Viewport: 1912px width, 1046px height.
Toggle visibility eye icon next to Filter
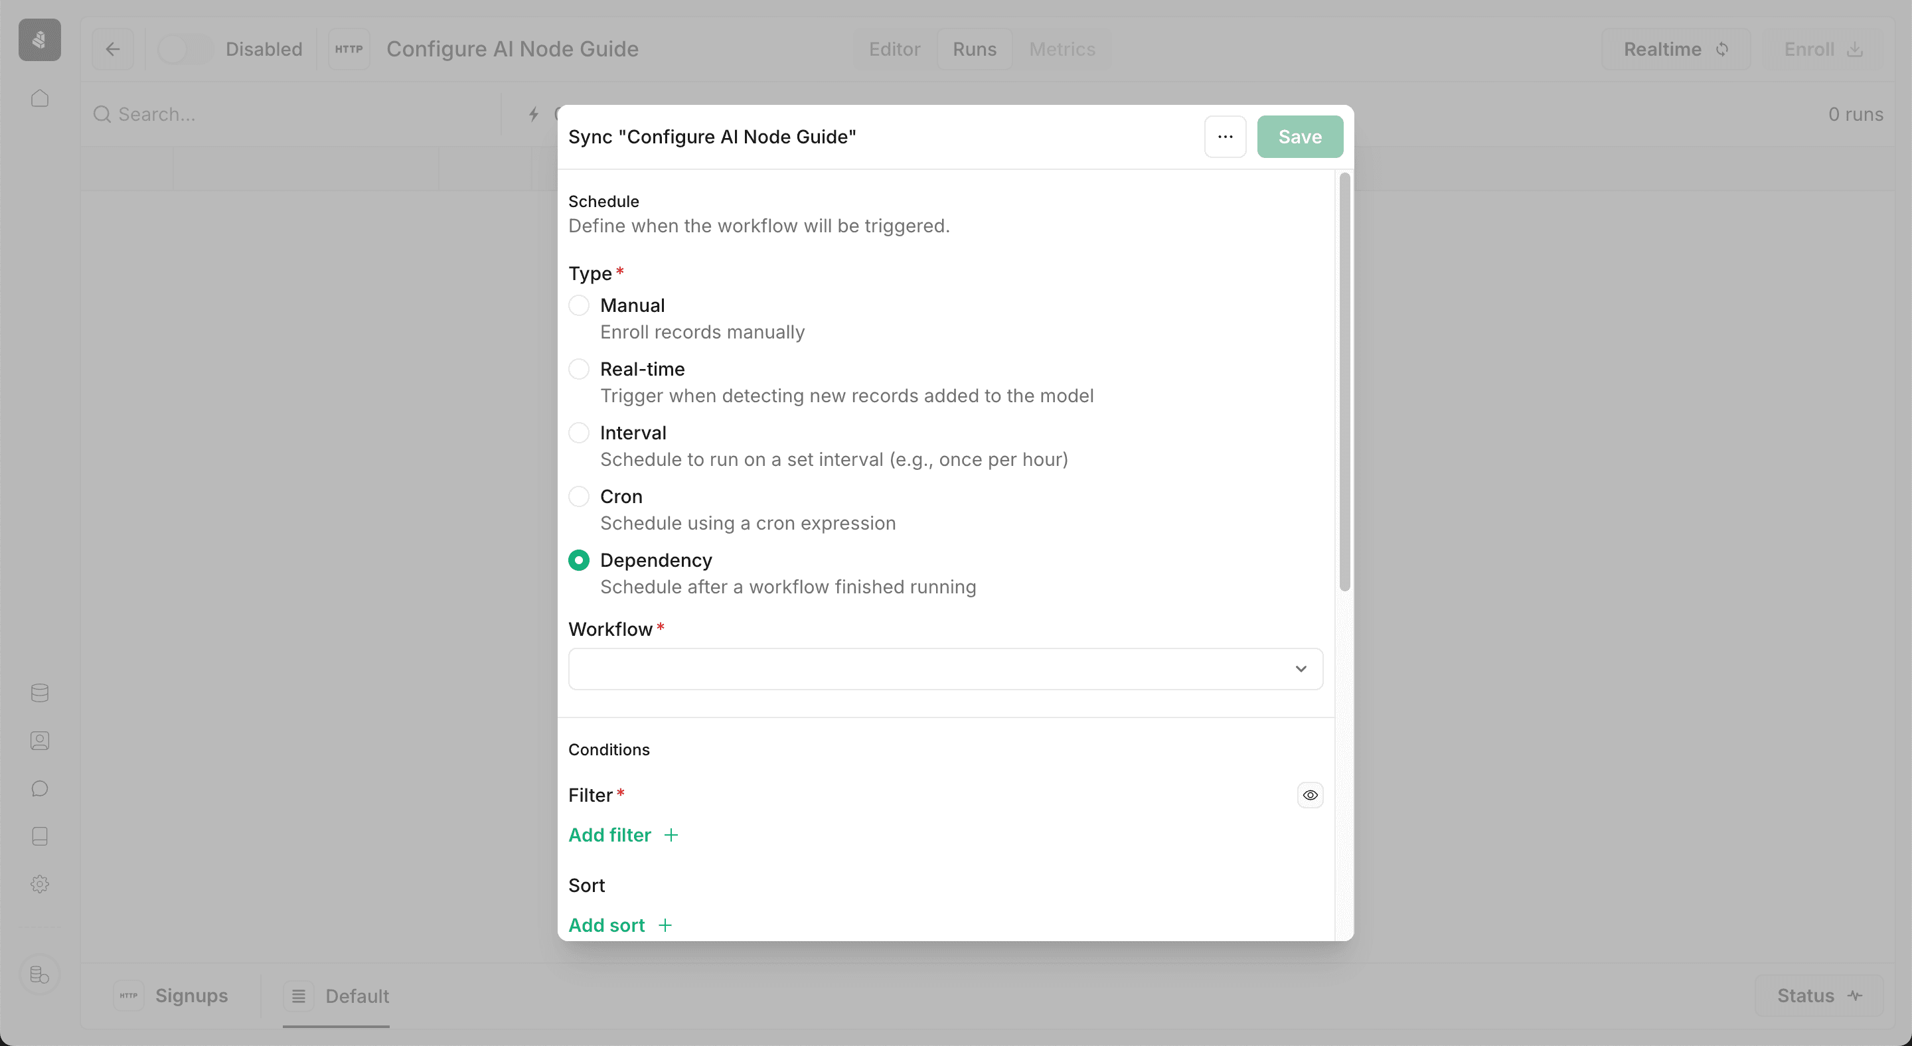pos(1311,795)
